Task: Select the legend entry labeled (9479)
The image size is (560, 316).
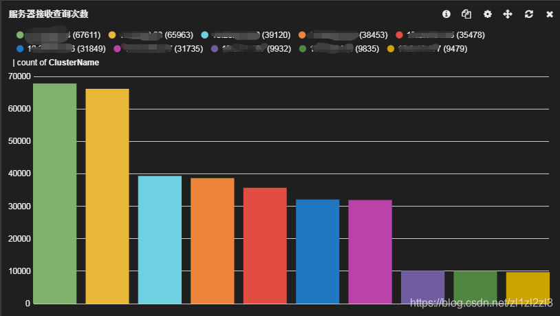Action: [x=427, y=49]
